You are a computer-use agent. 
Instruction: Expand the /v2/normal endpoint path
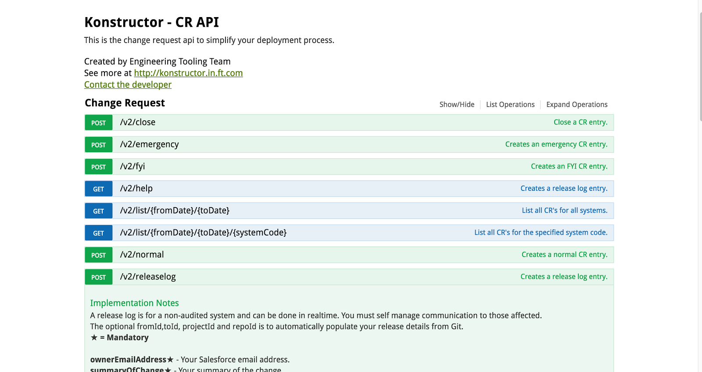pos(142,254)
